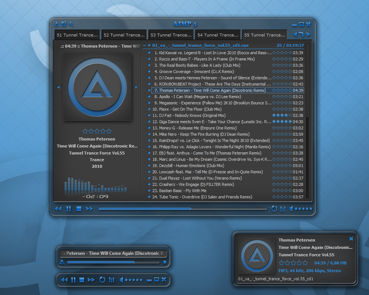The image size is (369, 295).
Task: Click the main player seek progress bar
Action: 182,209
